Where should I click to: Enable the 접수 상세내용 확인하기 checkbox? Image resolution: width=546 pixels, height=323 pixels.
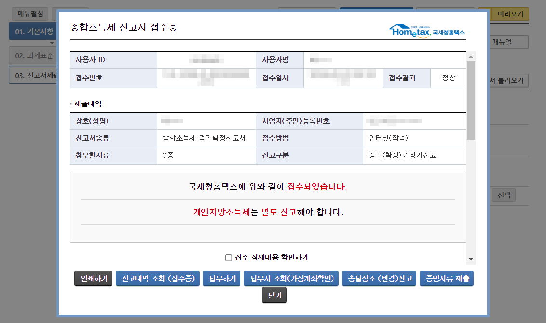click(x=228, y=257)
